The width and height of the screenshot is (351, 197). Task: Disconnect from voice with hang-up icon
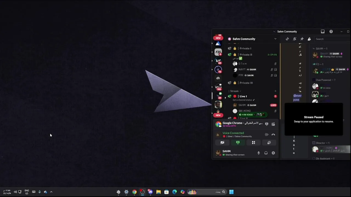[x=273, y=135]
